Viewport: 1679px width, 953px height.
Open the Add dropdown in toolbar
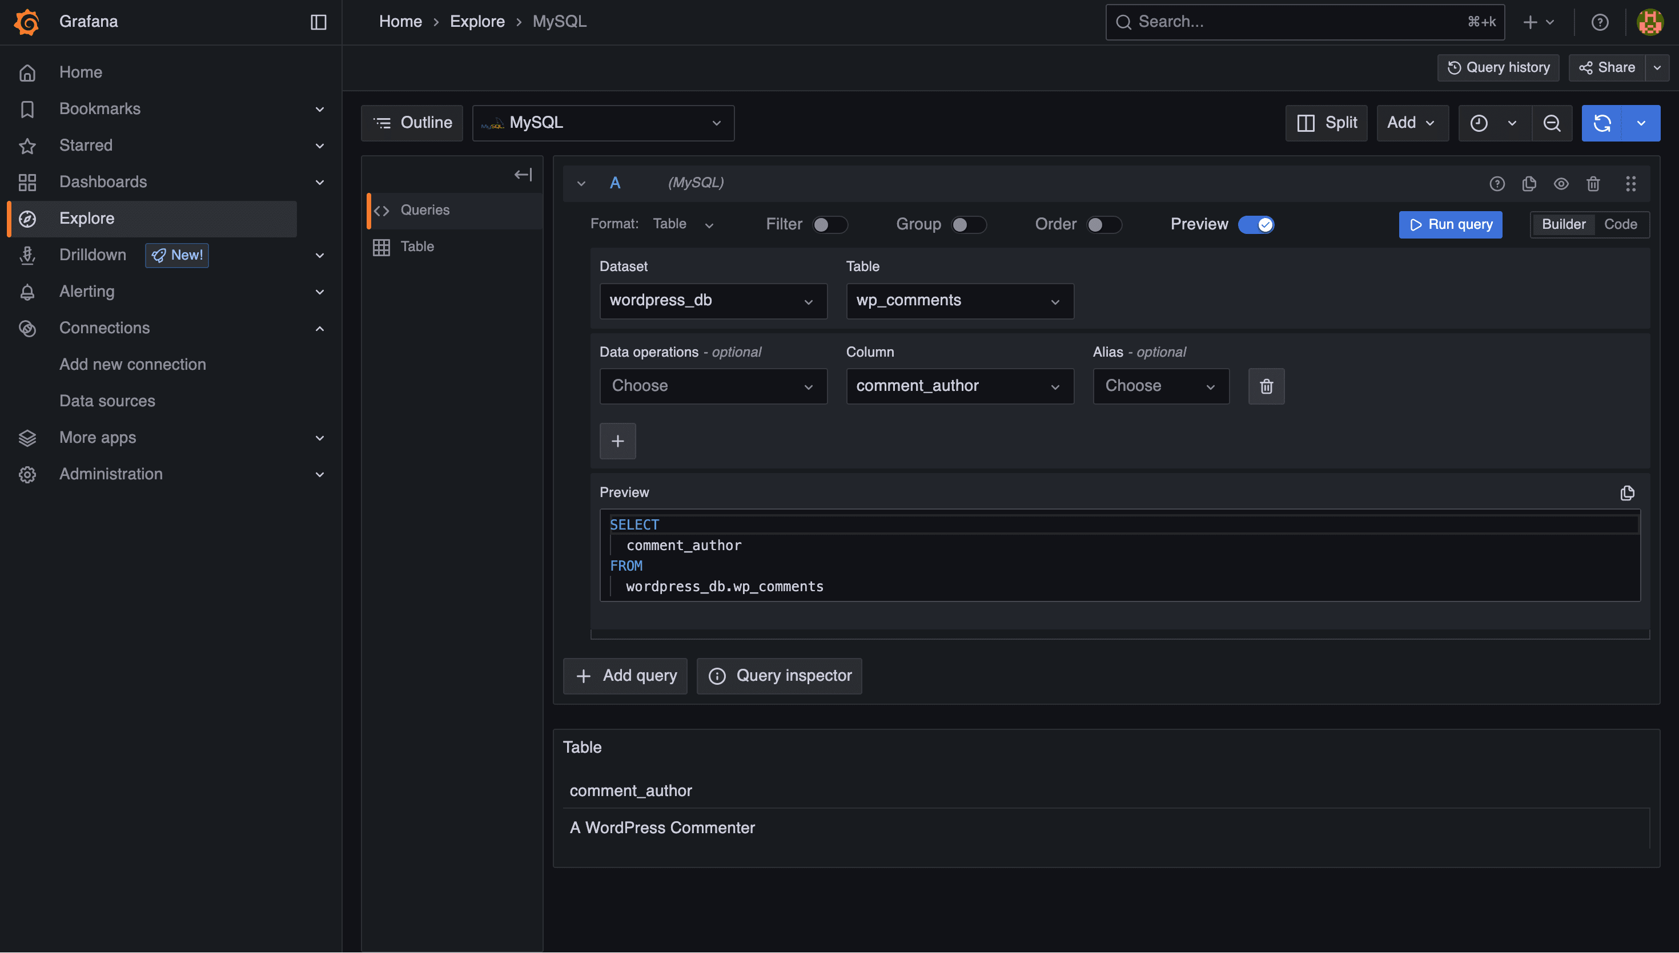1412,123
